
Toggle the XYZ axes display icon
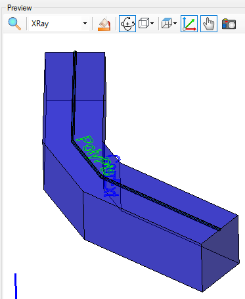coord(189,24)
